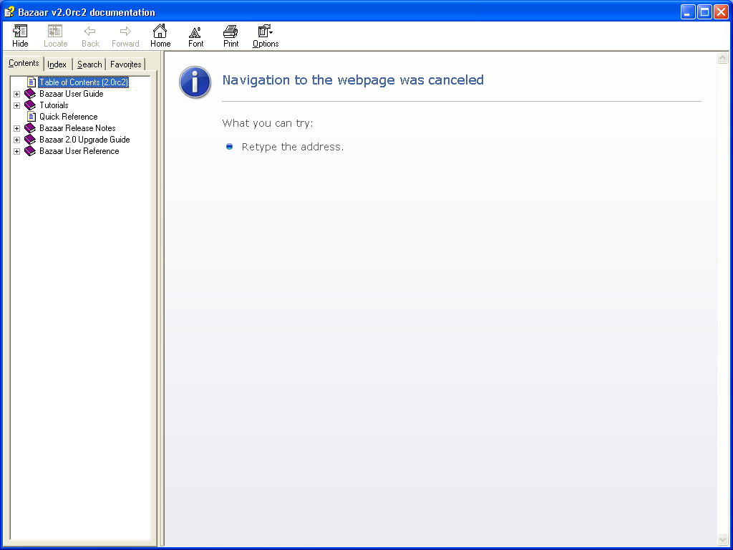This screenshot has width=733, height=550.
Task: Click the Tutorials book icon
Action: click(x=30, y=105)
